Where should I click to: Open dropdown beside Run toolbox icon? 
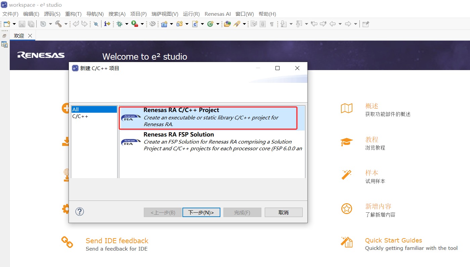[142, 24]
